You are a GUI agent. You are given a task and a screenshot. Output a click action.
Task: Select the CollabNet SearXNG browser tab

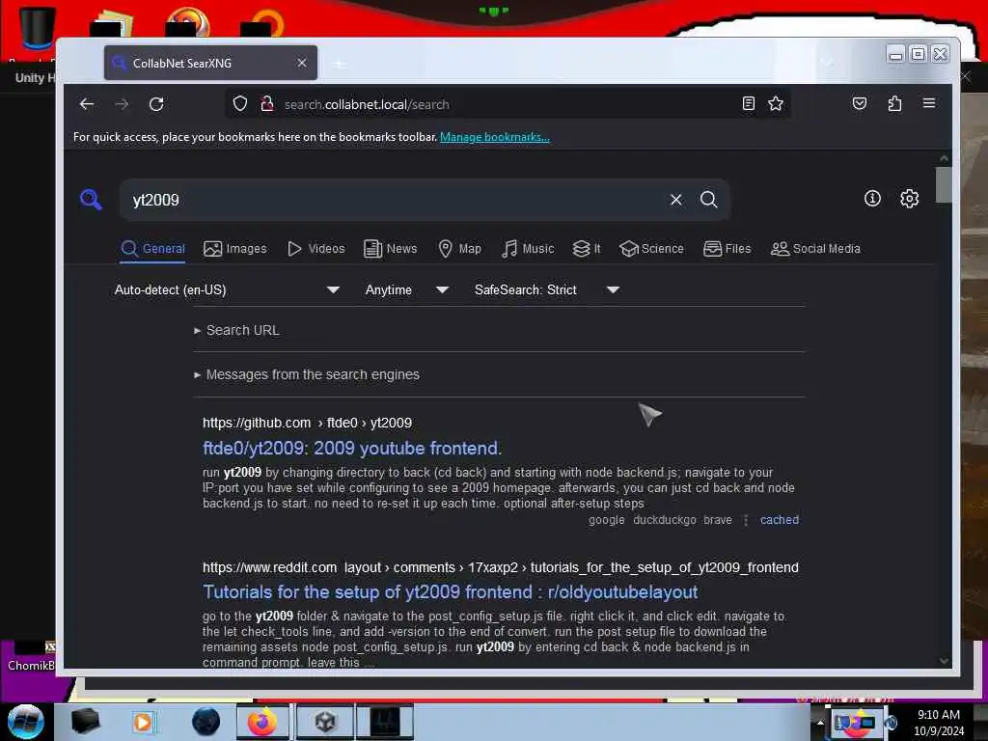[210, 63]
